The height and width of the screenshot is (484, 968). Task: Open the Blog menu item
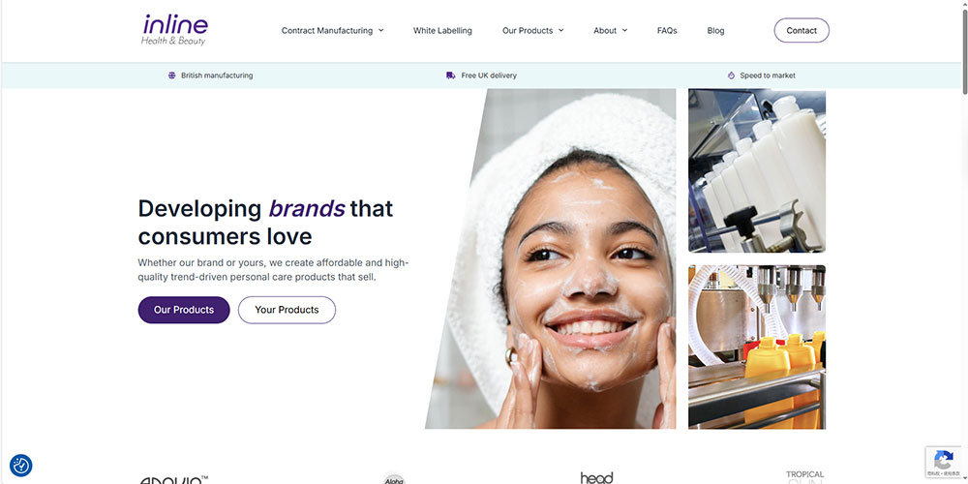pos(715,30)
